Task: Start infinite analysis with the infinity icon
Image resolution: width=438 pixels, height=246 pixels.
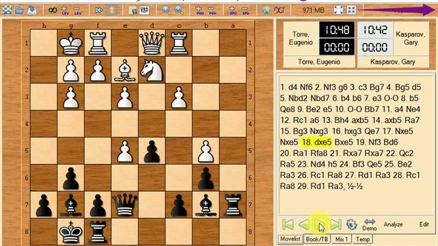Action: pos(53,10)
